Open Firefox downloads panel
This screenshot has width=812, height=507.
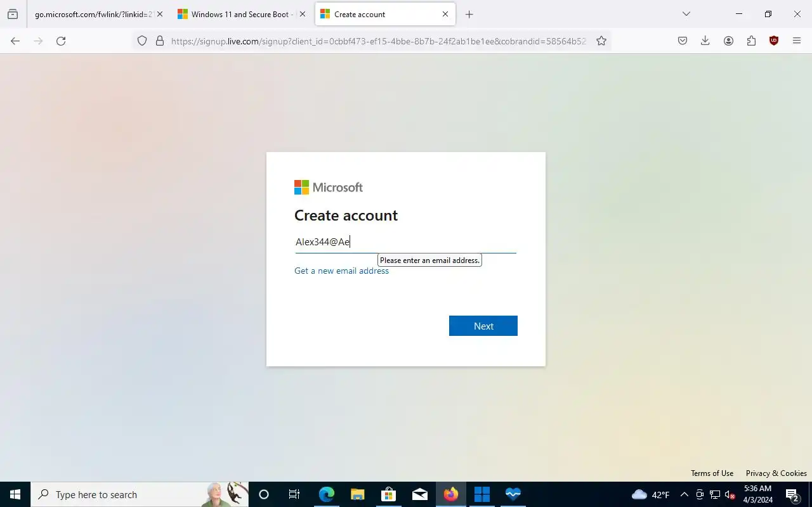pyautogui.click(x=705, y=41)
